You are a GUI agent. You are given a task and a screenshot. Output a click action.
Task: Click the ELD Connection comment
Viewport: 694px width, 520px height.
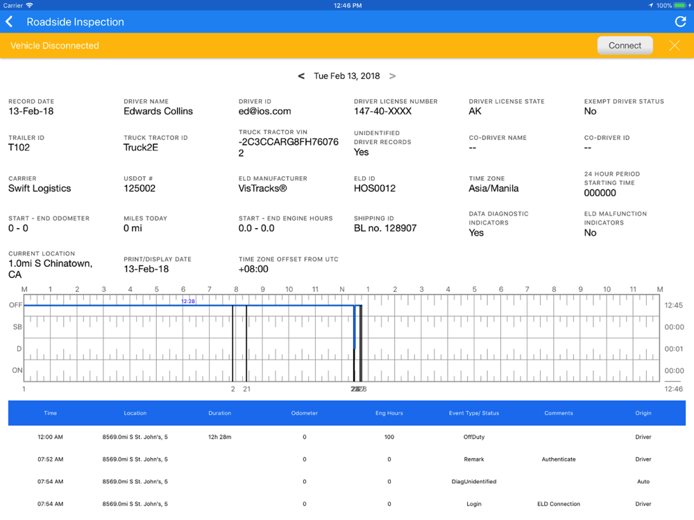point(559,504)
